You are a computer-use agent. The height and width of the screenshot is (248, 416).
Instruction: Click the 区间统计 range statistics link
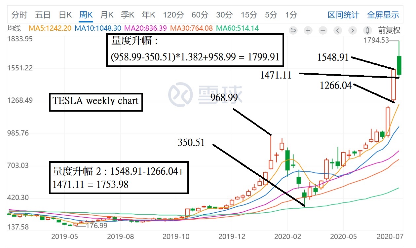343,15
